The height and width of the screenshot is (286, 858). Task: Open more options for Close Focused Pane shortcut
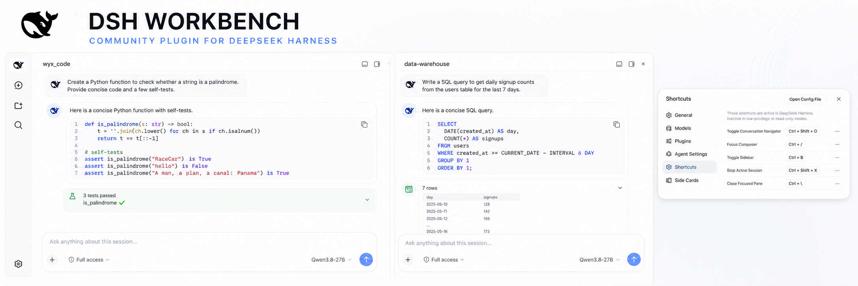(x=837, y=184)
